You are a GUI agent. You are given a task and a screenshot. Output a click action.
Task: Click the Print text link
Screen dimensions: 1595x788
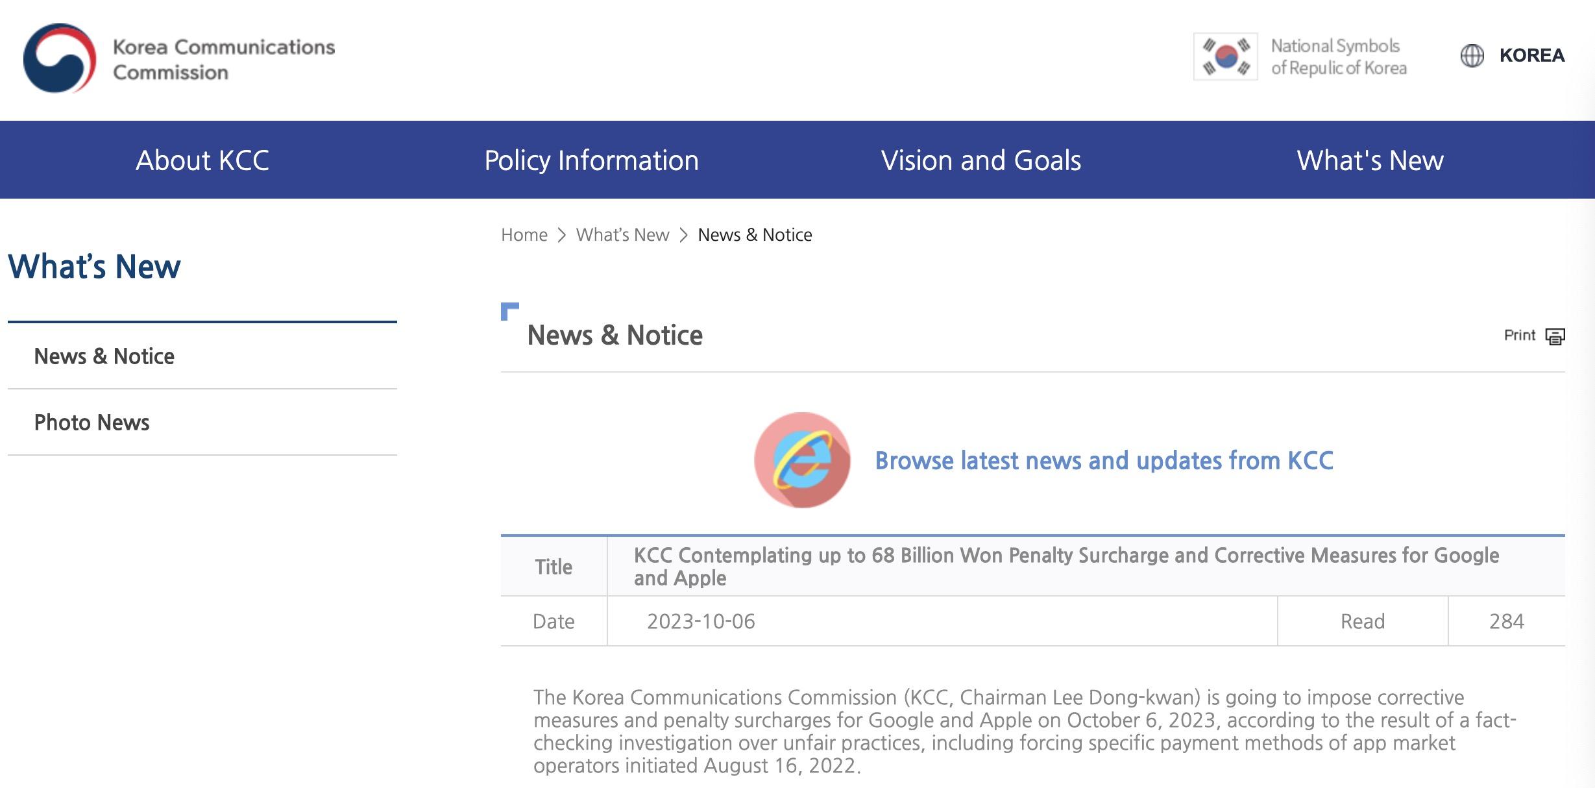coord(1519,336)
